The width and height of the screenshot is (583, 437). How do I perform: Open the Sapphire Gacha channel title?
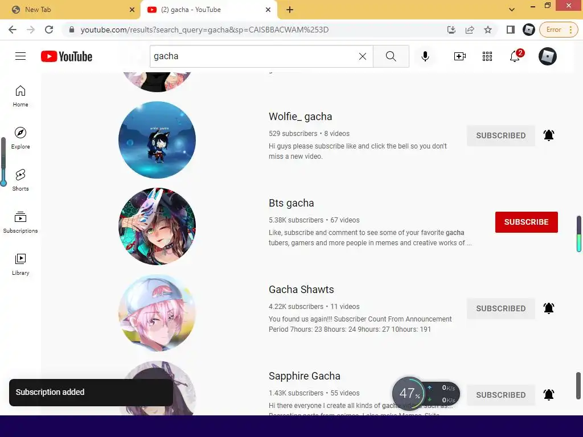click(305, 376)
